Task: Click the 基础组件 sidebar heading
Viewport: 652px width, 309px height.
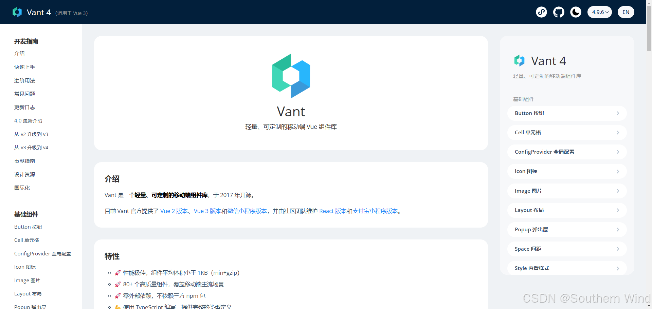Action: [x=26, y=214]
